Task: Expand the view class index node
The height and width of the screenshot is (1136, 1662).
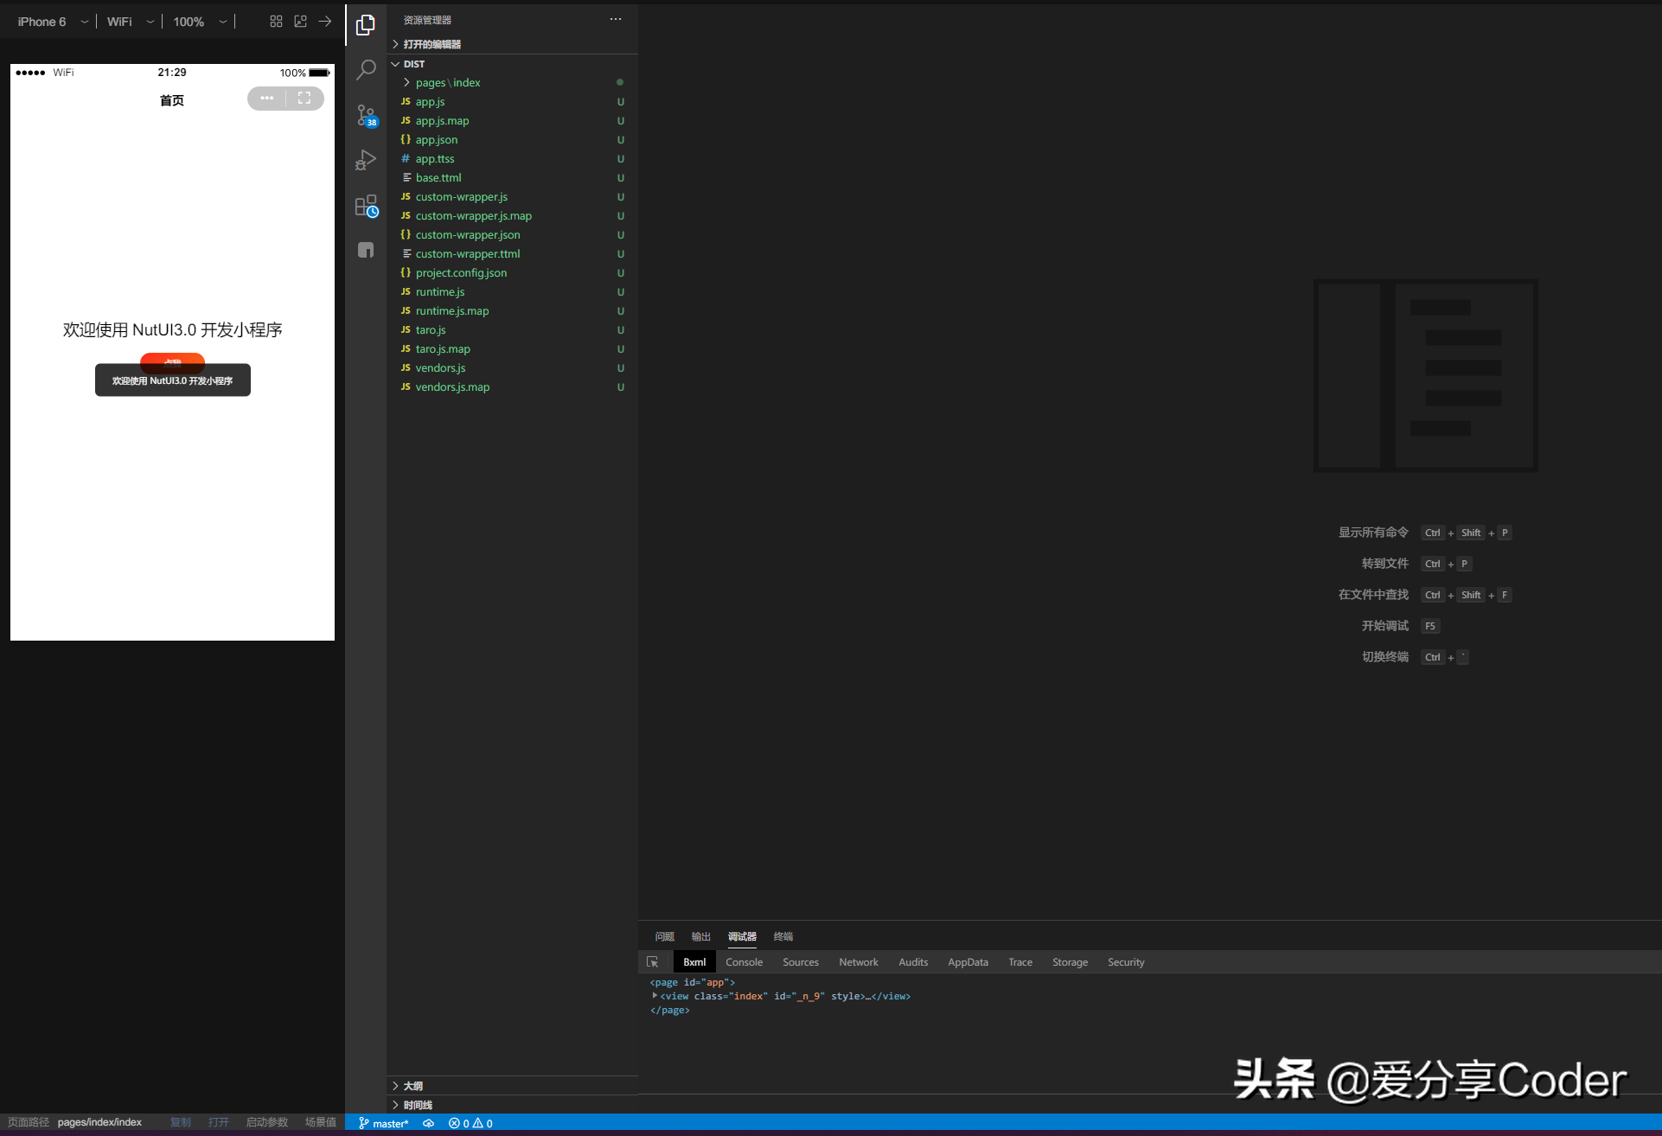Action: [655, 996]
